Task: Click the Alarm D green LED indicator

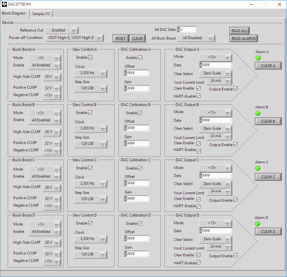Action: pyautogui.click(x=258, y=224)
